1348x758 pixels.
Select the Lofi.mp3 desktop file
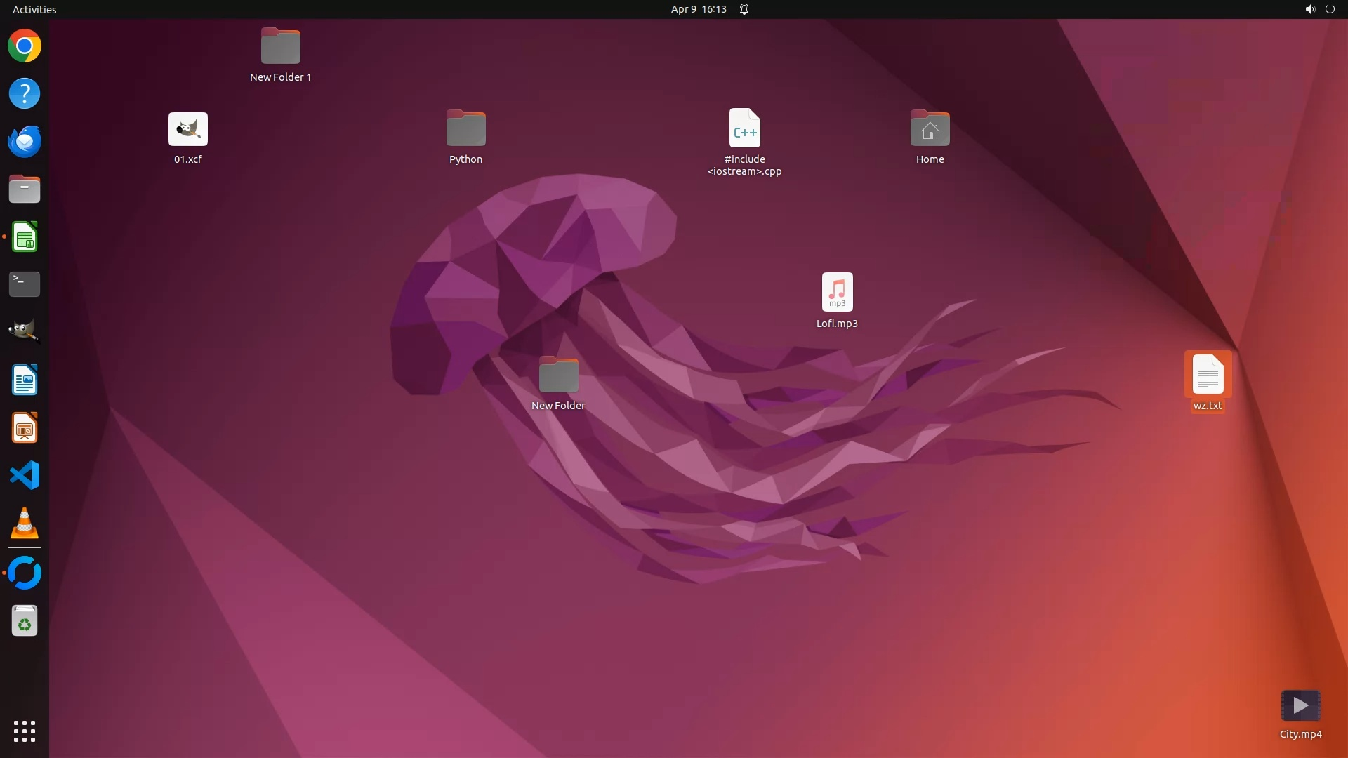837,292
